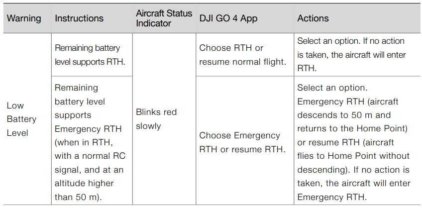Select the Actions column header
The height and width of the screenshot is (209, 422).
(313, 18)
